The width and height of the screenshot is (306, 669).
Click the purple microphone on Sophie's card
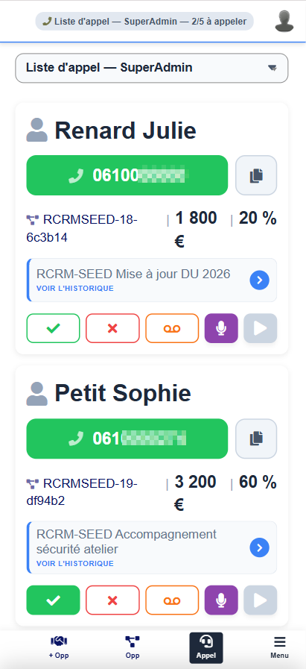pos(221,600)
